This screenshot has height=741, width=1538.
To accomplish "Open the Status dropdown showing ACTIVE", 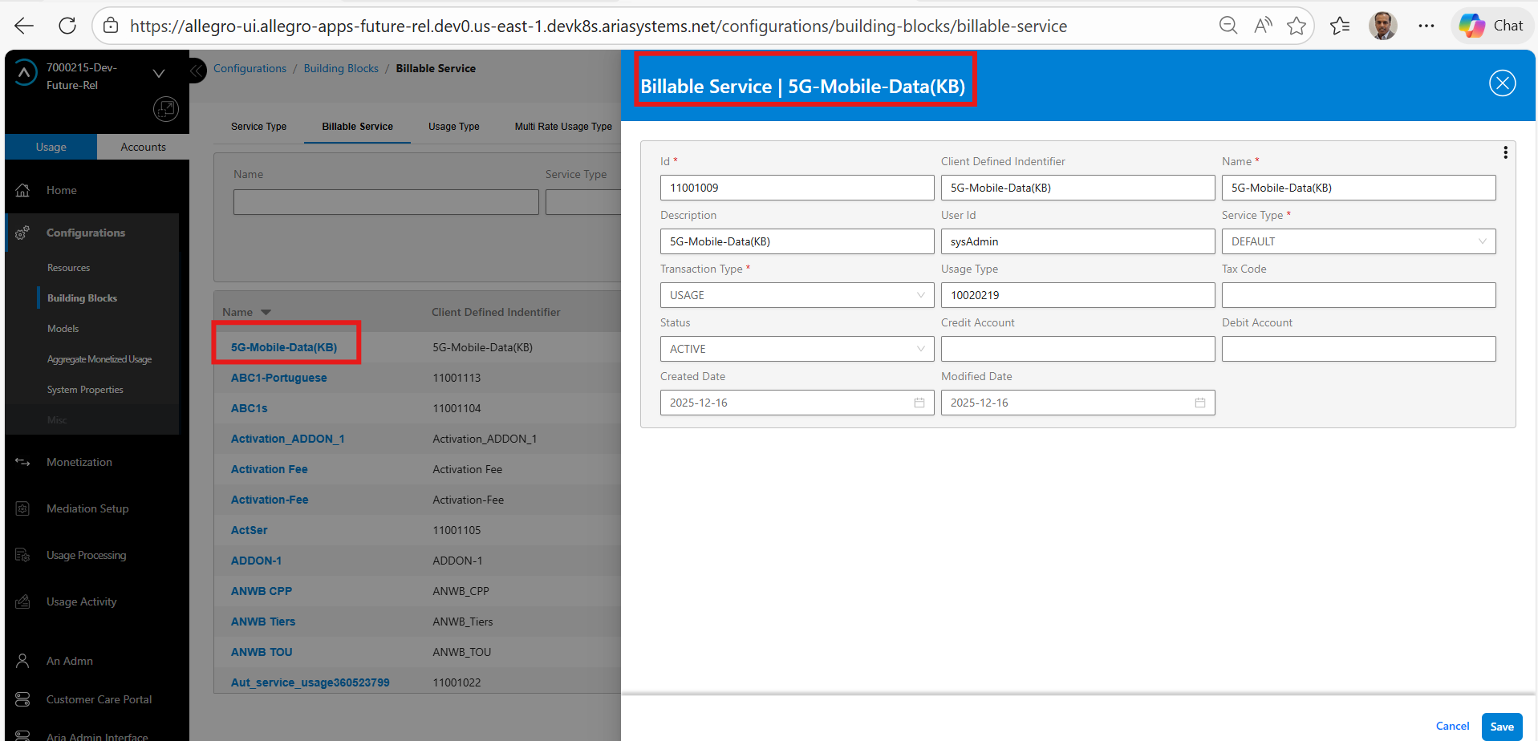I will (x=919, y=349).
